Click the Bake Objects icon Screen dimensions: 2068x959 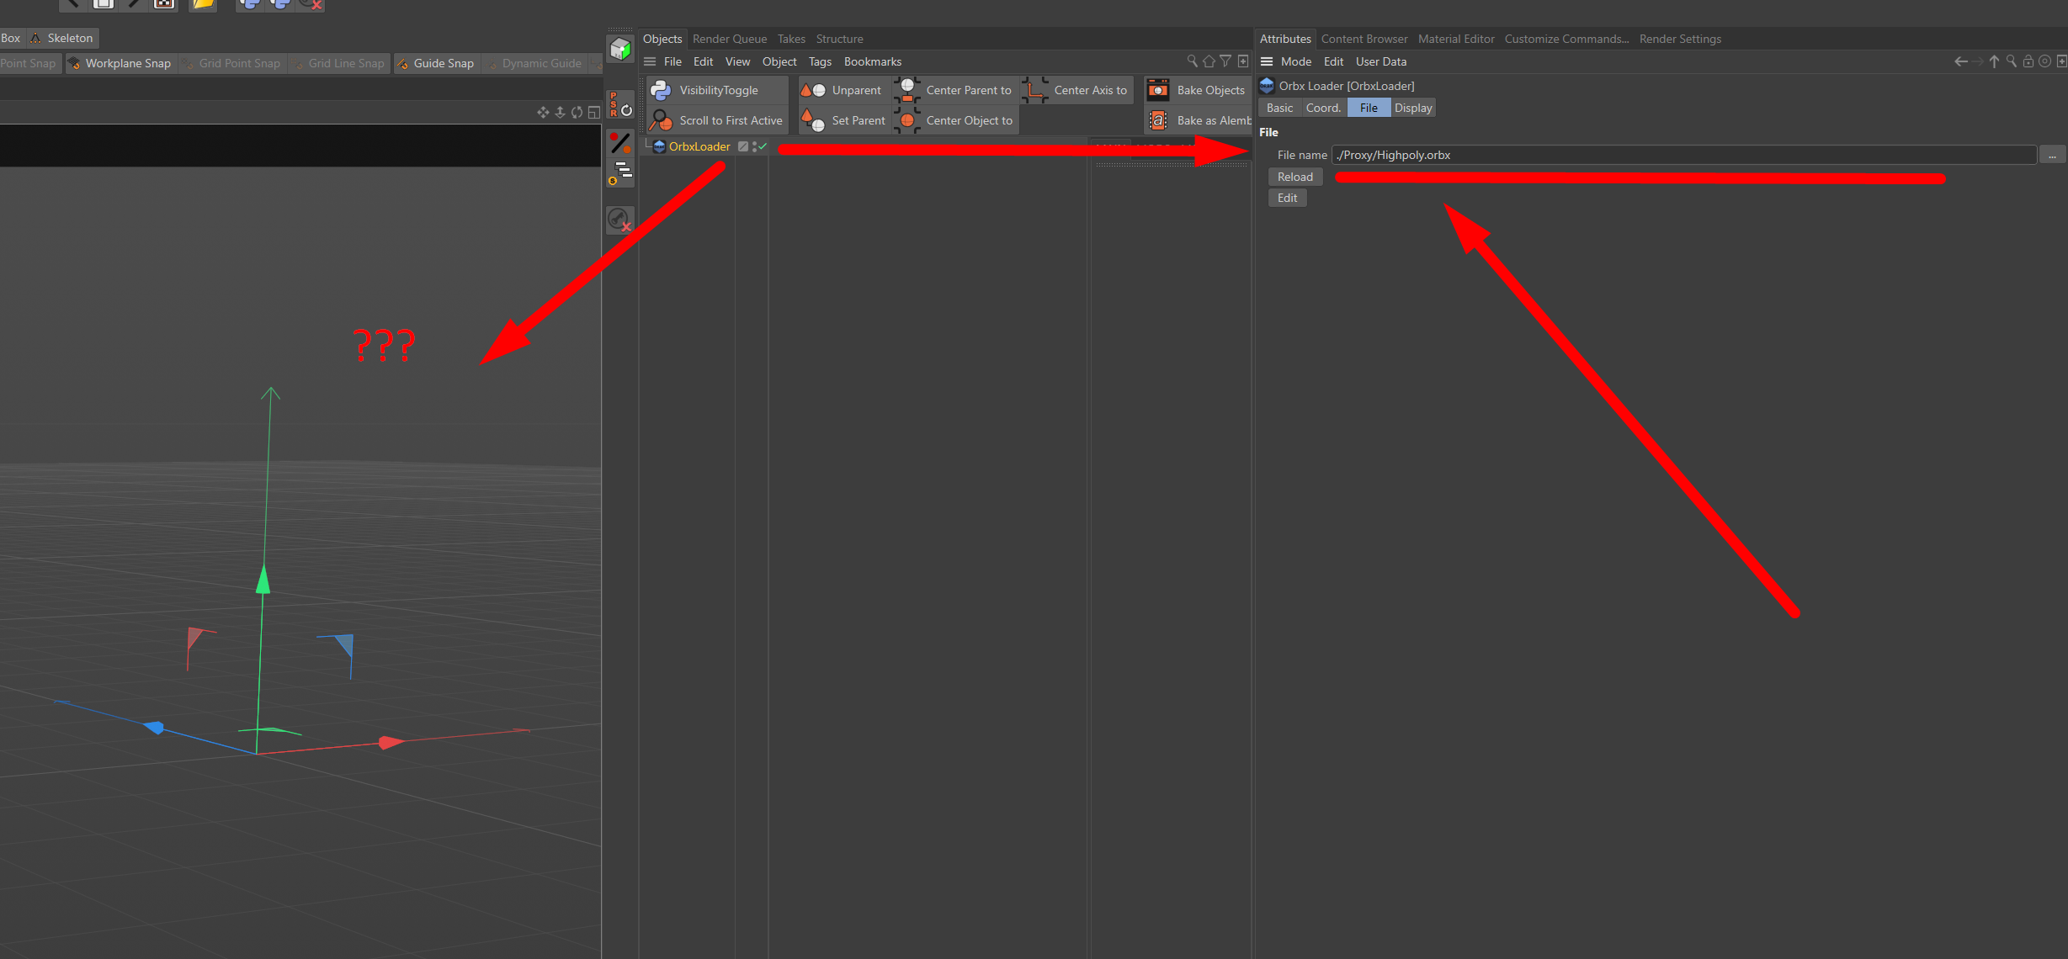(x=1158, y=90)
